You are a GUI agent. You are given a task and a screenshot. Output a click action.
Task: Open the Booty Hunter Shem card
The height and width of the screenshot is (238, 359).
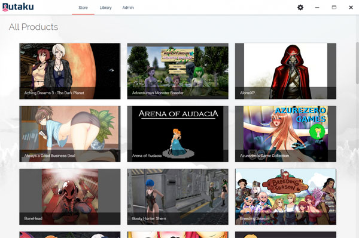(178, 197)
